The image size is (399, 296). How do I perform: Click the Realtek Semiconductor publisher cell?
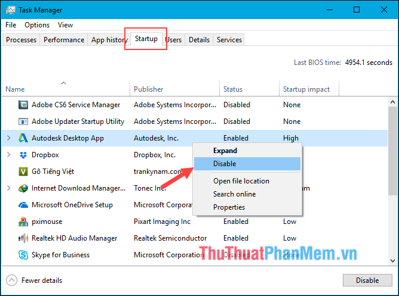(x=170, y=238)
